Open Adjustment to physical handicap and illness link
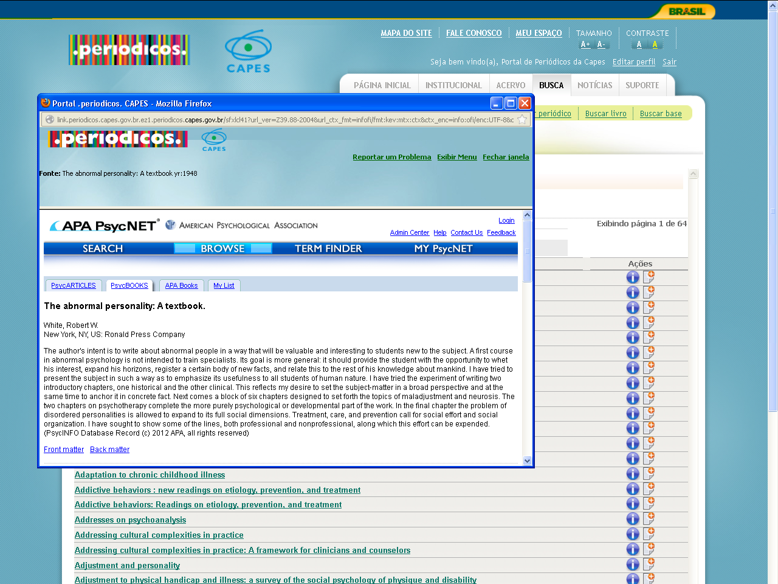Screen dimensions: 778x584 click(275, 580)
